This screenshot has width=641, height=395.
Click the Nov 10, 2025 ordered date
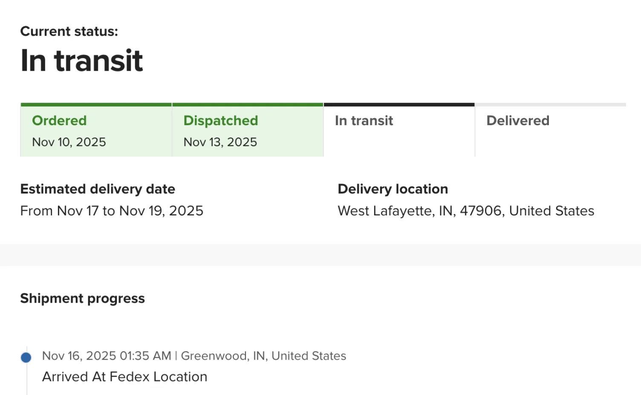(69, 142)
